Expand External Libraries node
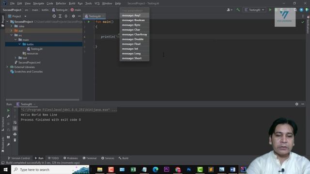The width and height of the screenshot is (310, 174). 7,67
